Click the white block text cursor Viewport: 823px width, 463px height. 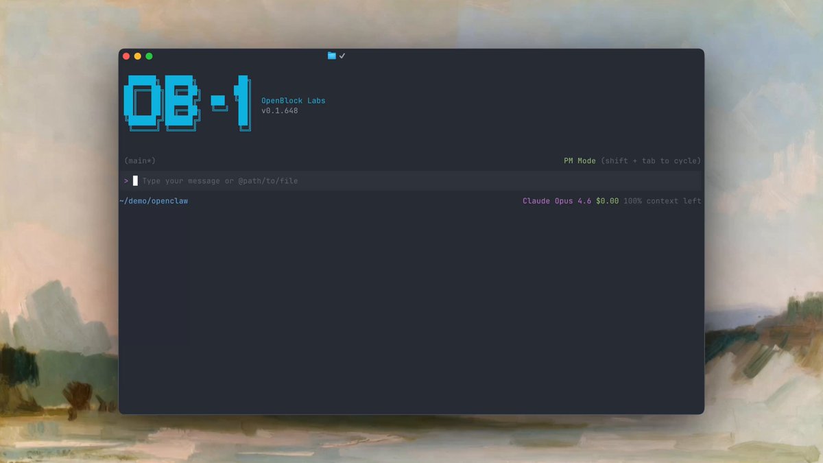135,181
